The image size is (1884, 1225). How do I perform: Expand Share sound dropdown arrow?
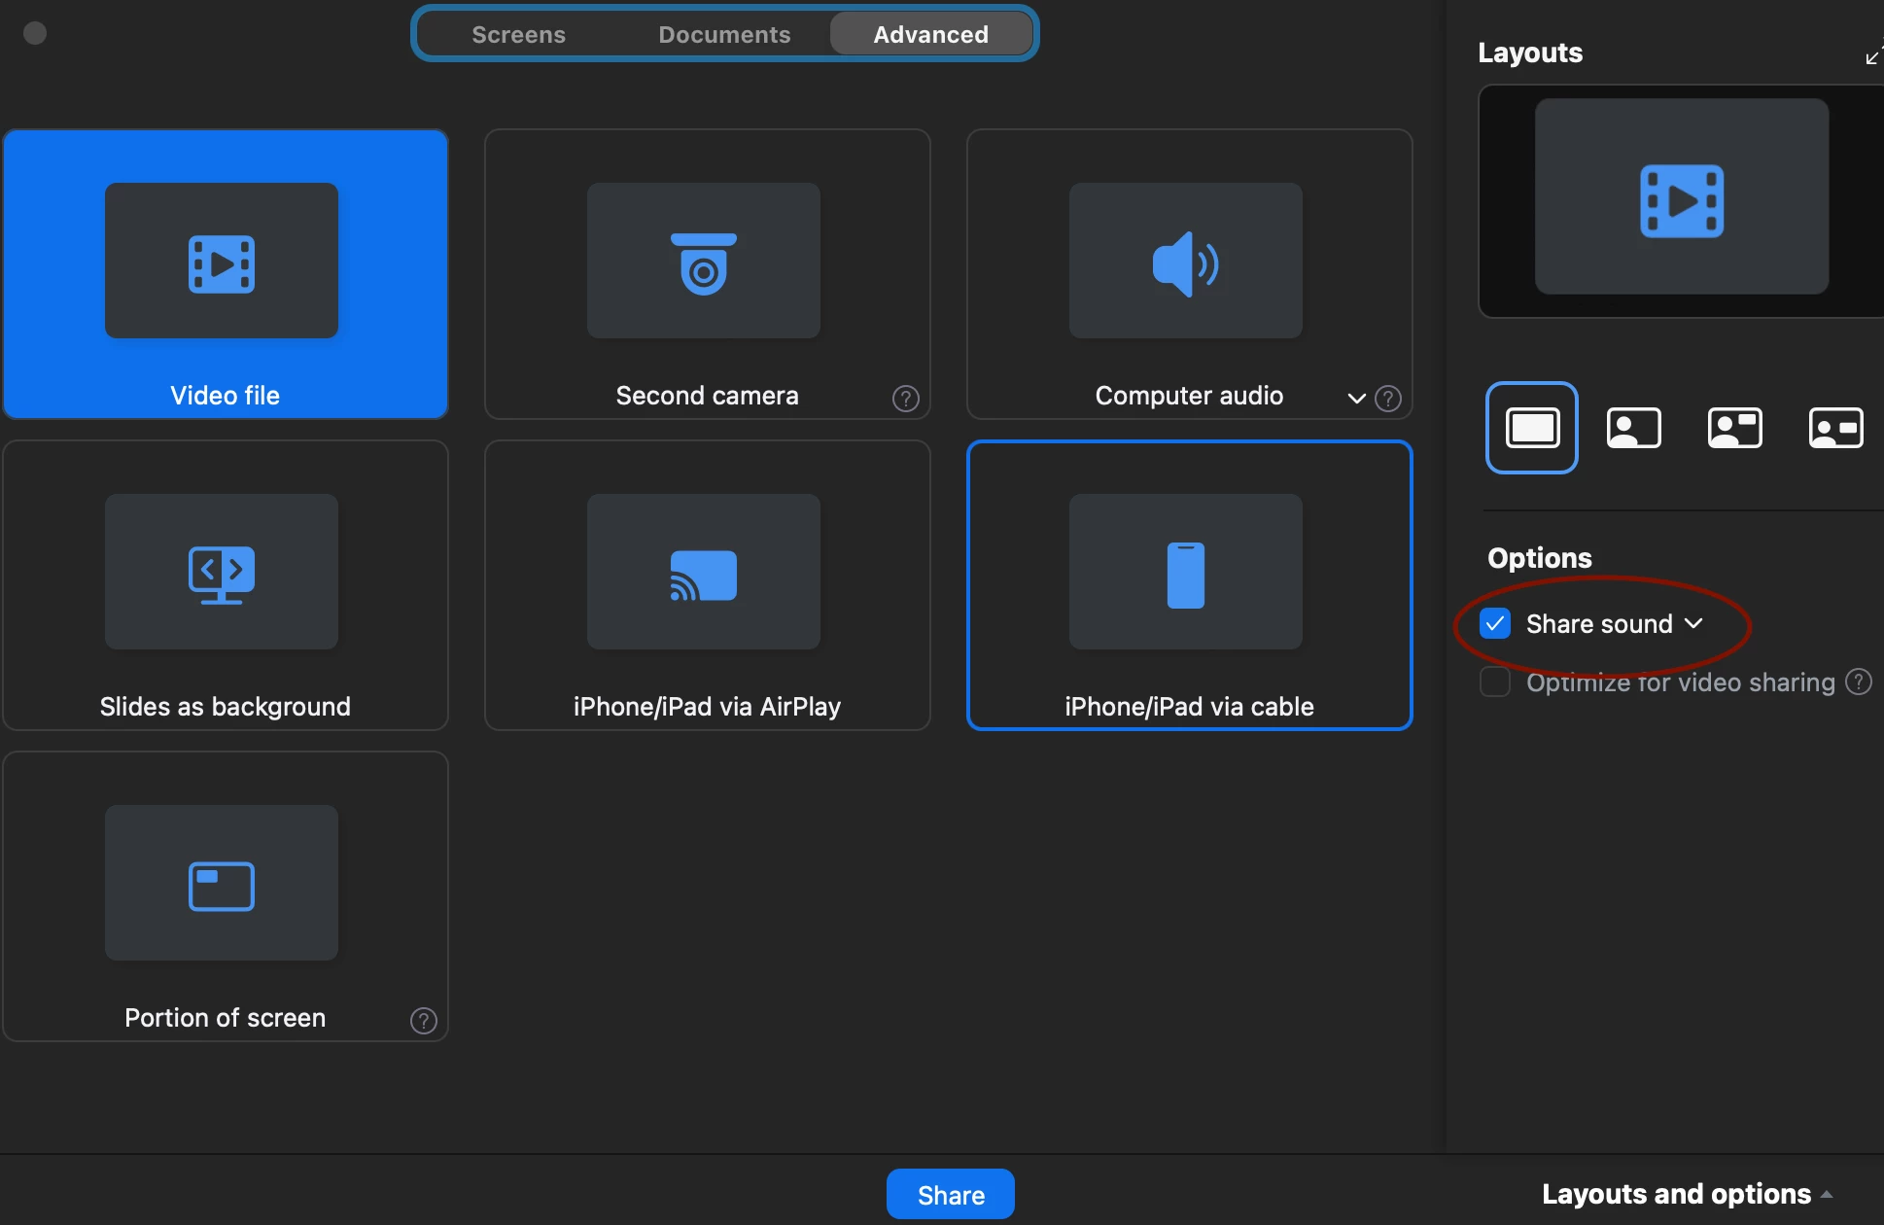pyautogui.click(x=1693, y=623)
